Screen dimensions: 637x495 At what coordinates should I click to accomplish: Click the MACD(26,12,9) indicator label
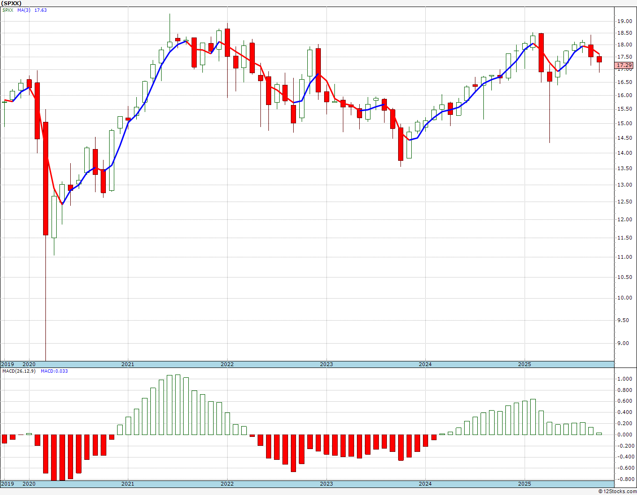click(19, 371)
